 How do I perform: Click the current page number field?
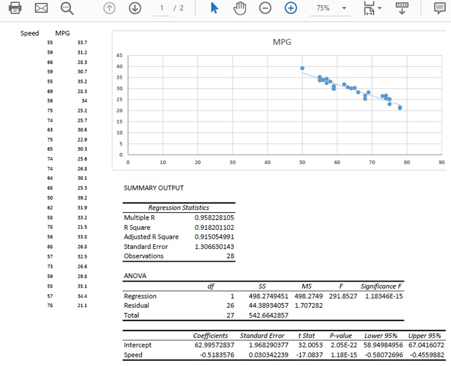click(161, 8)
